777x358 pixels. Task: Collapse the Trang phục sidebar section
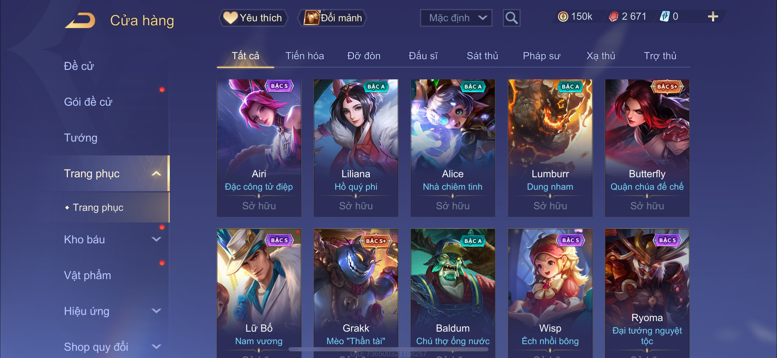click(156, 173)
